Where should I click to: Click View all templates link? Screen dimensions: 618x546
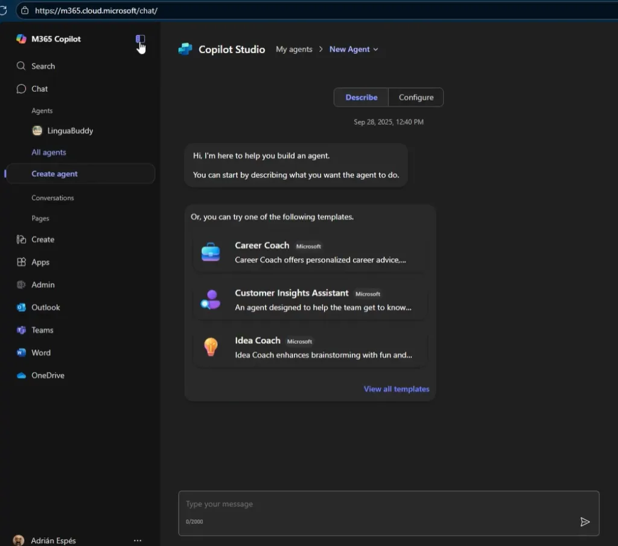(x=396, y=389)
